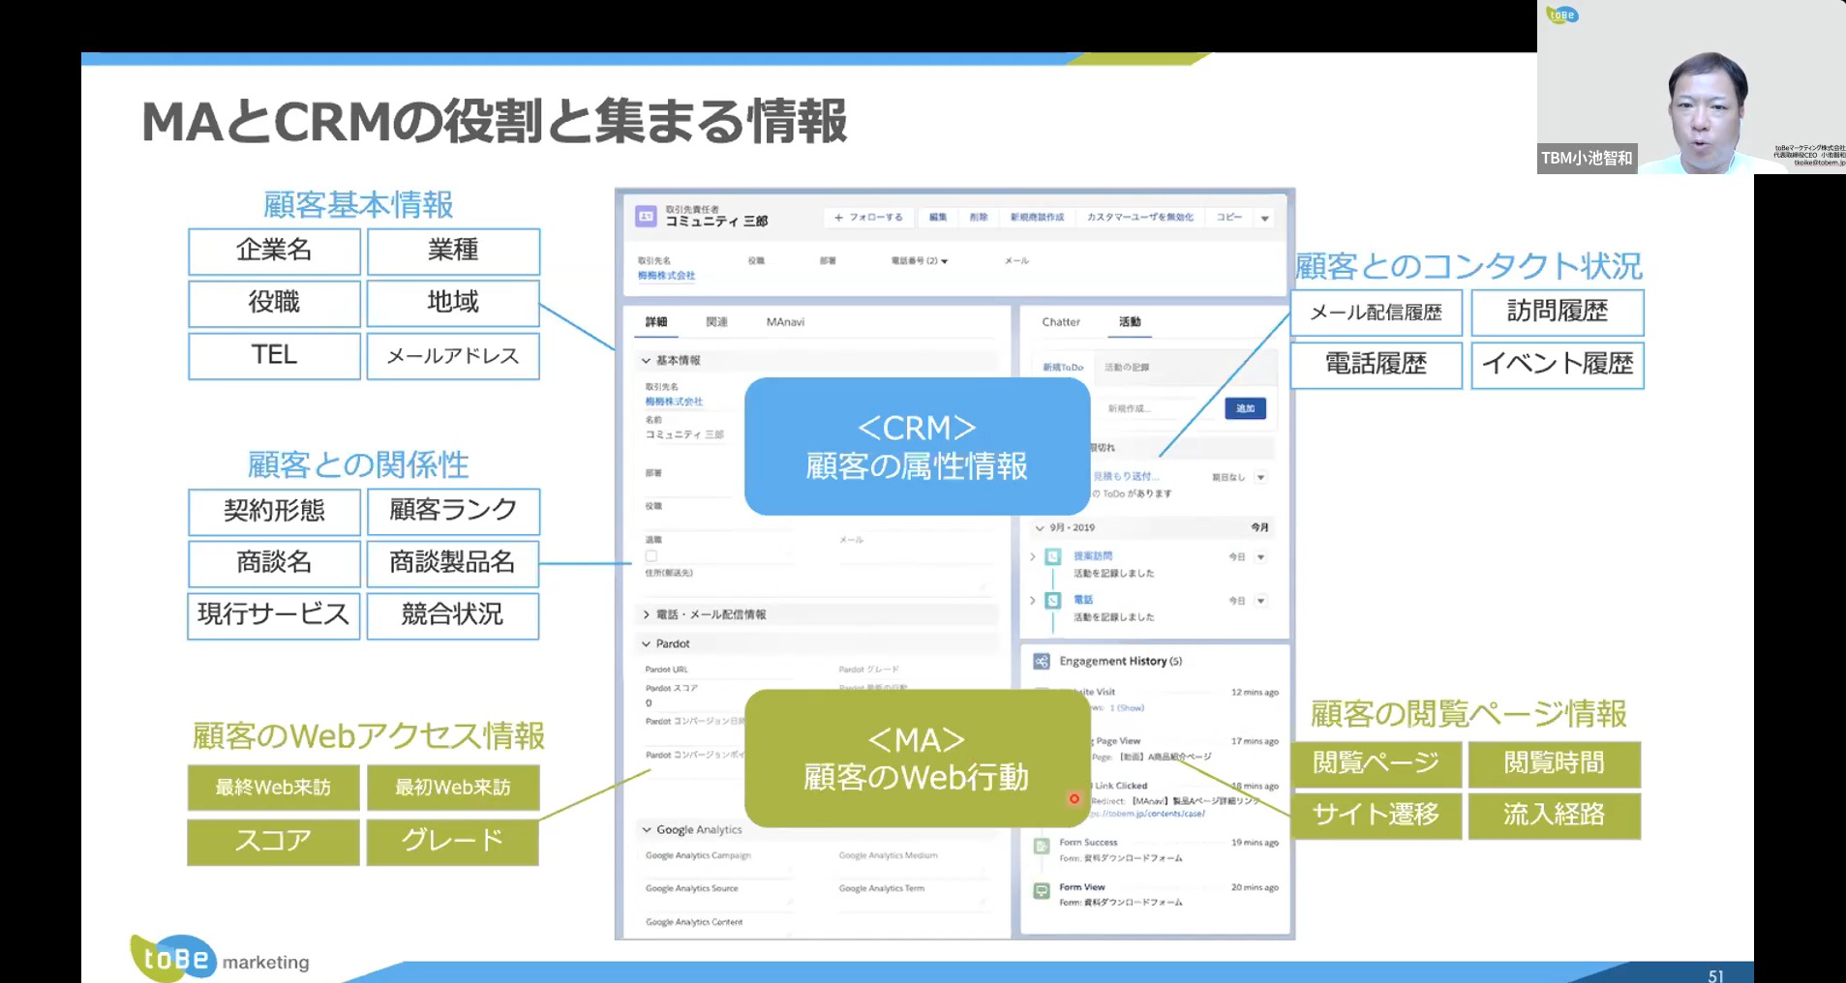Click the red laser pointer dot
The height and width of the screenshot is (983, 1846).
[1074, 799]
